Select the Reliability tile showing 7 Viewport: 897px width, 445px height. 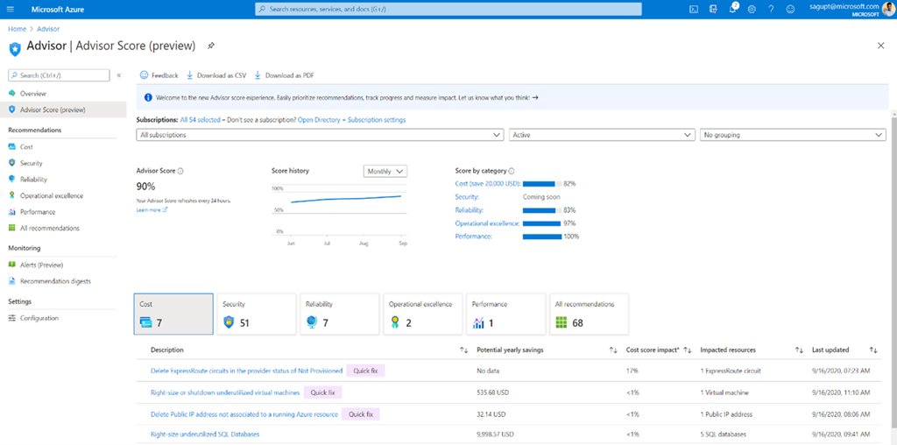pos(340,314)
